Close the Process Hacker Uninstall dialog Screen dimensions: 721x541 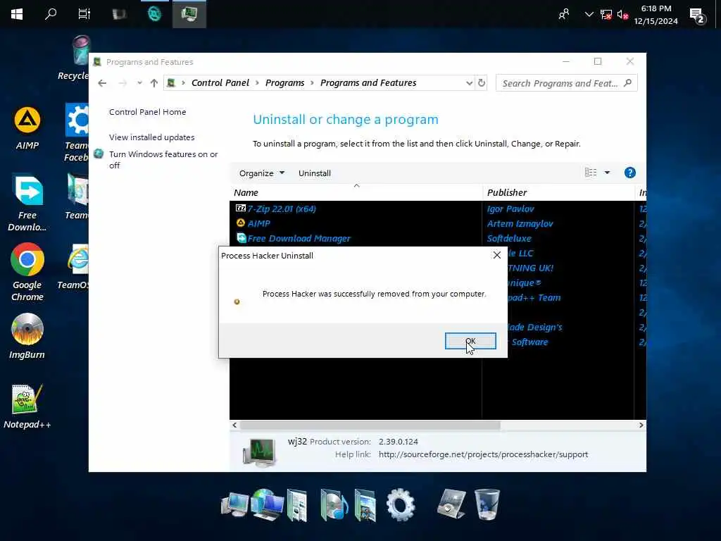point(496,255)
